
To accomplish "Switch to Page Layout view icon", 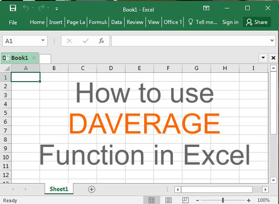I will pos(168,200).
